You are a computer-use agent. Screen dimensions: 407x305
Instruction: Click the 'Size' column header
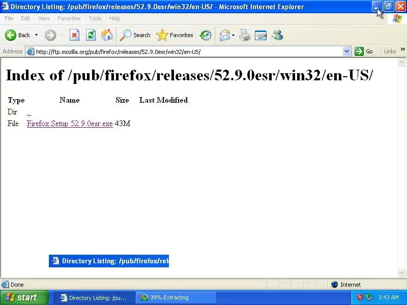tap(122, 100)
